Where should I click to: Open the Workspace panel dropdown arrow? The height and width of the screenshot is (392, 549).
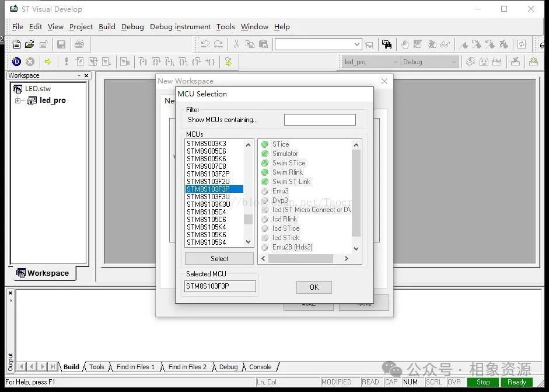tap(79, 75)
